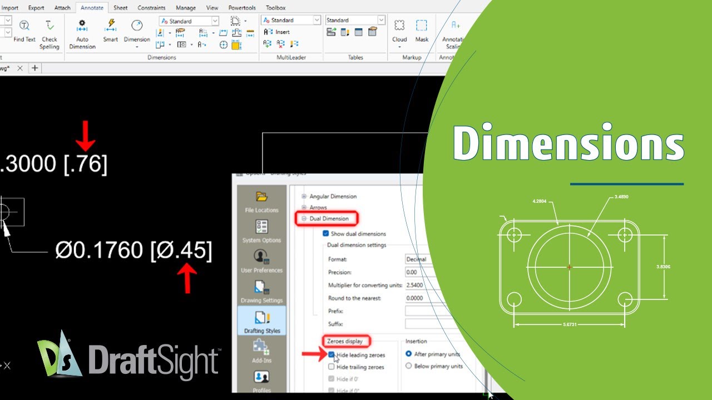Click the center mark dimension icon

coord(224,45)
